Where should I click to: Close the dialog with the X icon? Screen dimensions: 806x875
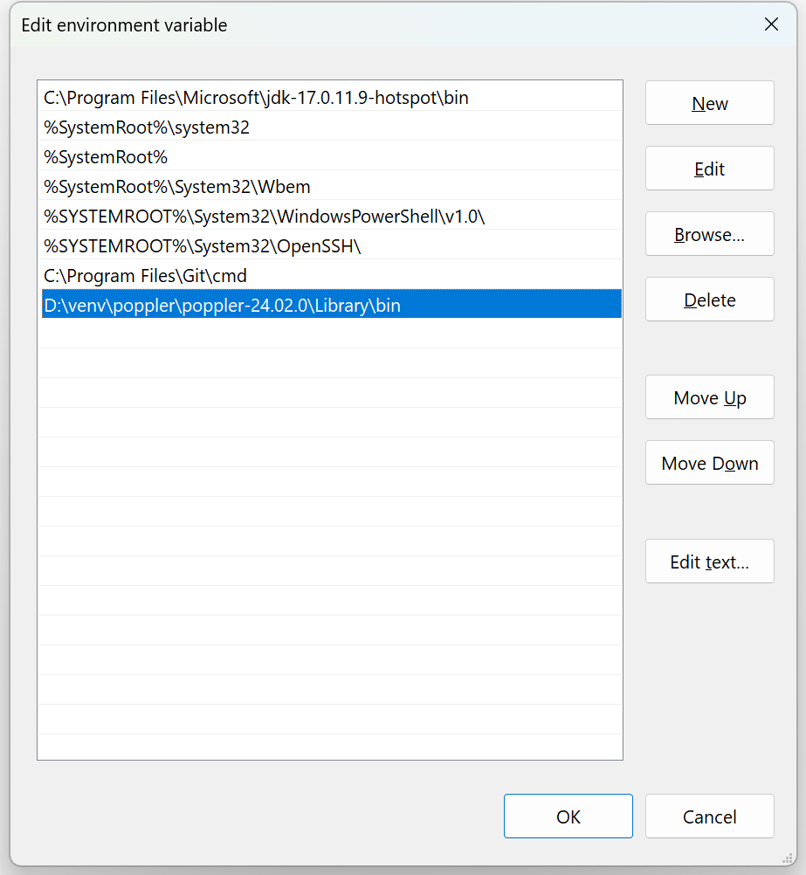pyautogui.click(x=771, y=24)
